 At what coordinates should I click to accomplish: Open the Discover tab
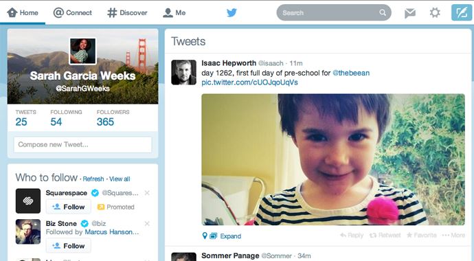[127, 12]
